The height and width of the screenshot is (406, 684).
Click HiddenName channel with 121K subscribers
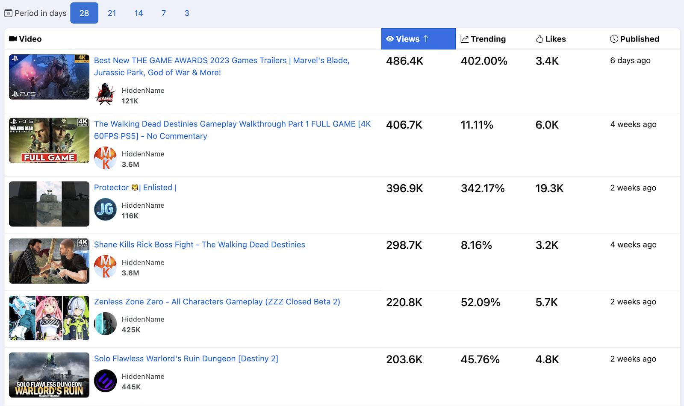143,91
